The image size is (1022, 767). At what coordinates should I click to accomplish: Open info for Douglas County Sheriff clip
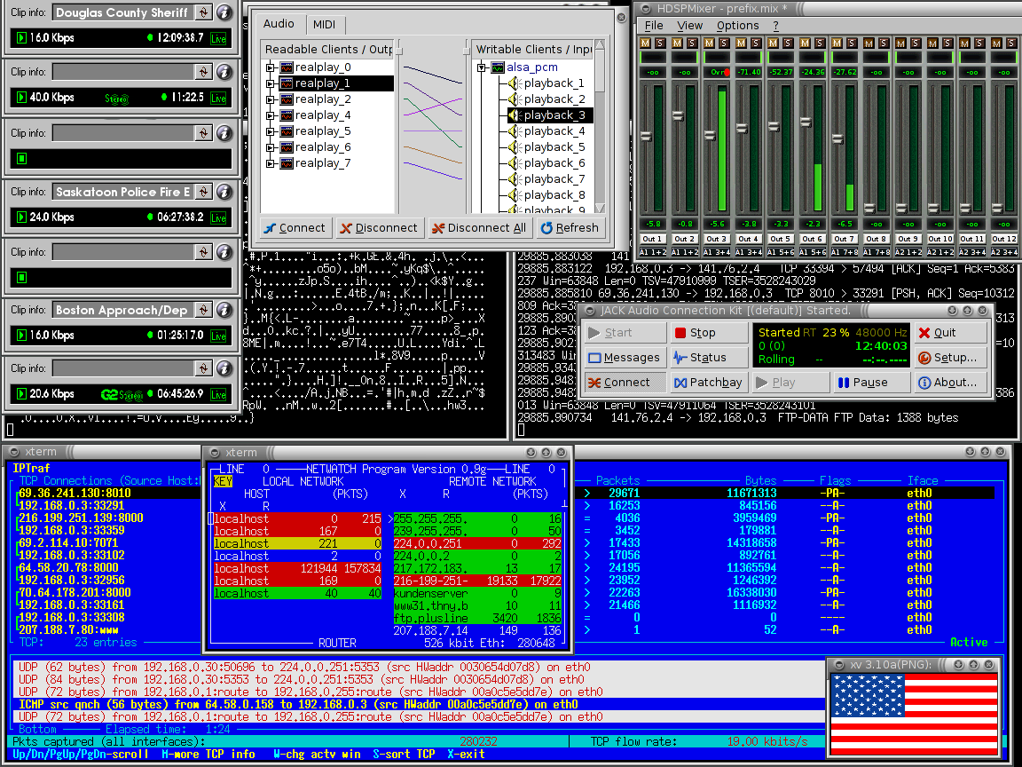click(x=224, y=12)
